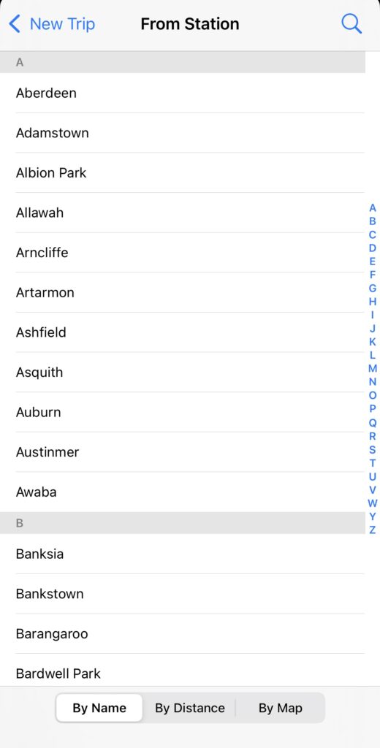Select Awaba station
This screenshot has width=380, height=748.
pos(183,492)
